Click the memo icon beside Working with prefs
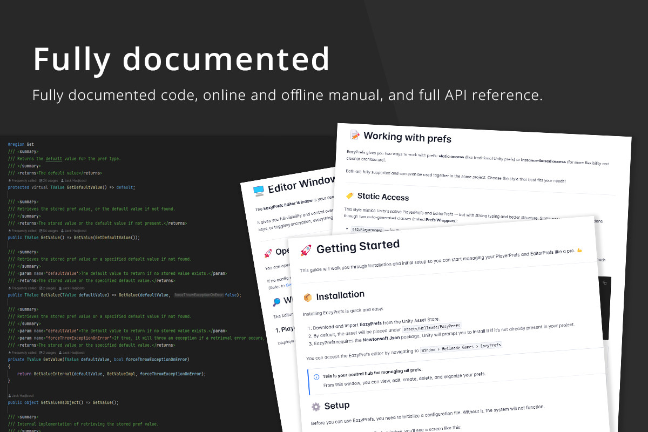The width and height of the screenshot is (648, 432). click(354, 133)
